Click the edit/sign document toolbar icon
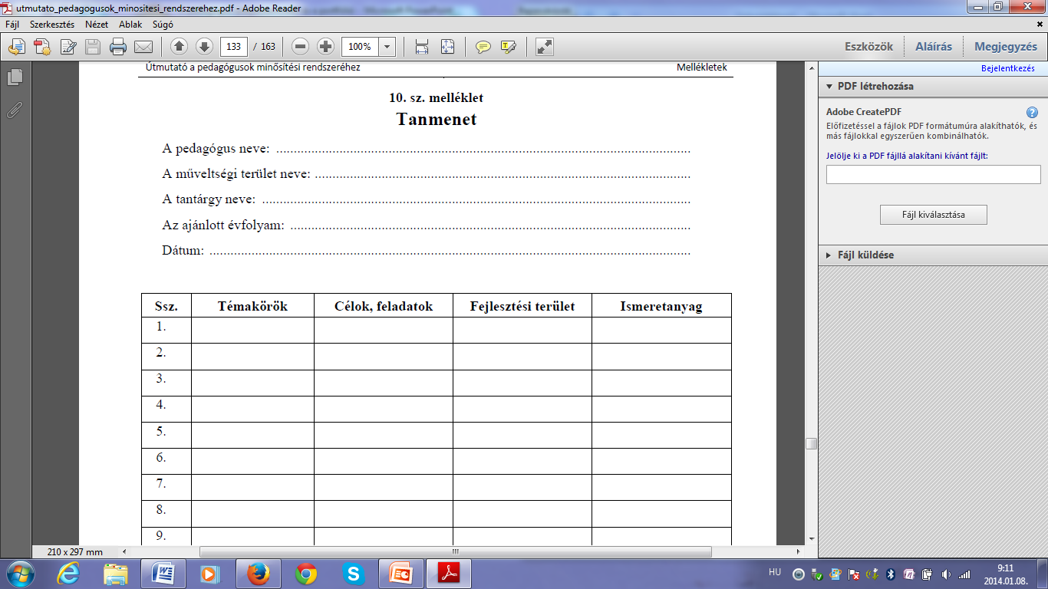 click(68, 47)
